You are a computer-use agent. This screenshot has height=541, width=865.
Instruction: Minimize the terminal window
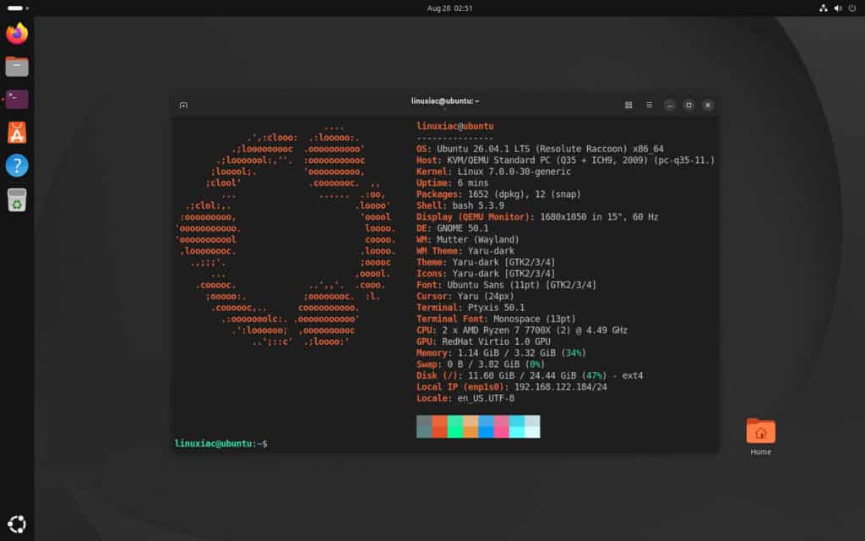[x=670, y=105]
